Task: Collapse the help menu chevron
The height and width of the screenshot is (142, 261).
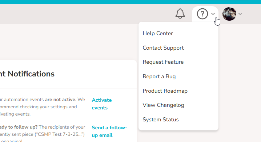Action: click(x=213, y=14)
